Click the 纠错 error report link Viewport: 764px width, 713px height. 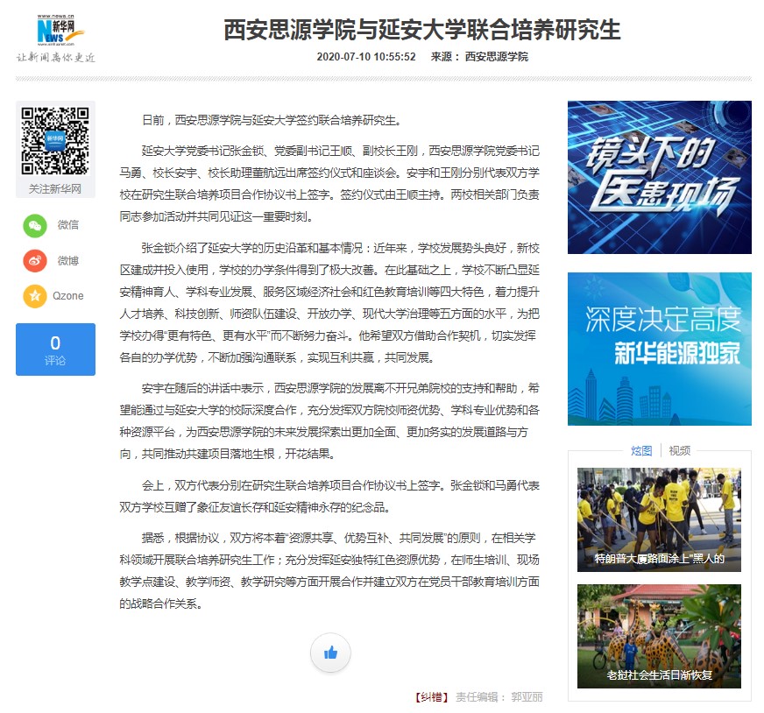pyautogui.click(x=432, y=697)
